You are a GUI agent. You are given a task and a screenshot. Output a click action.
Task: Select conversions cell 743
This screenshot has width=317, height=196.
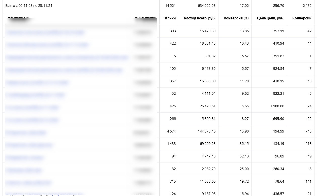[x=308, y=131]
